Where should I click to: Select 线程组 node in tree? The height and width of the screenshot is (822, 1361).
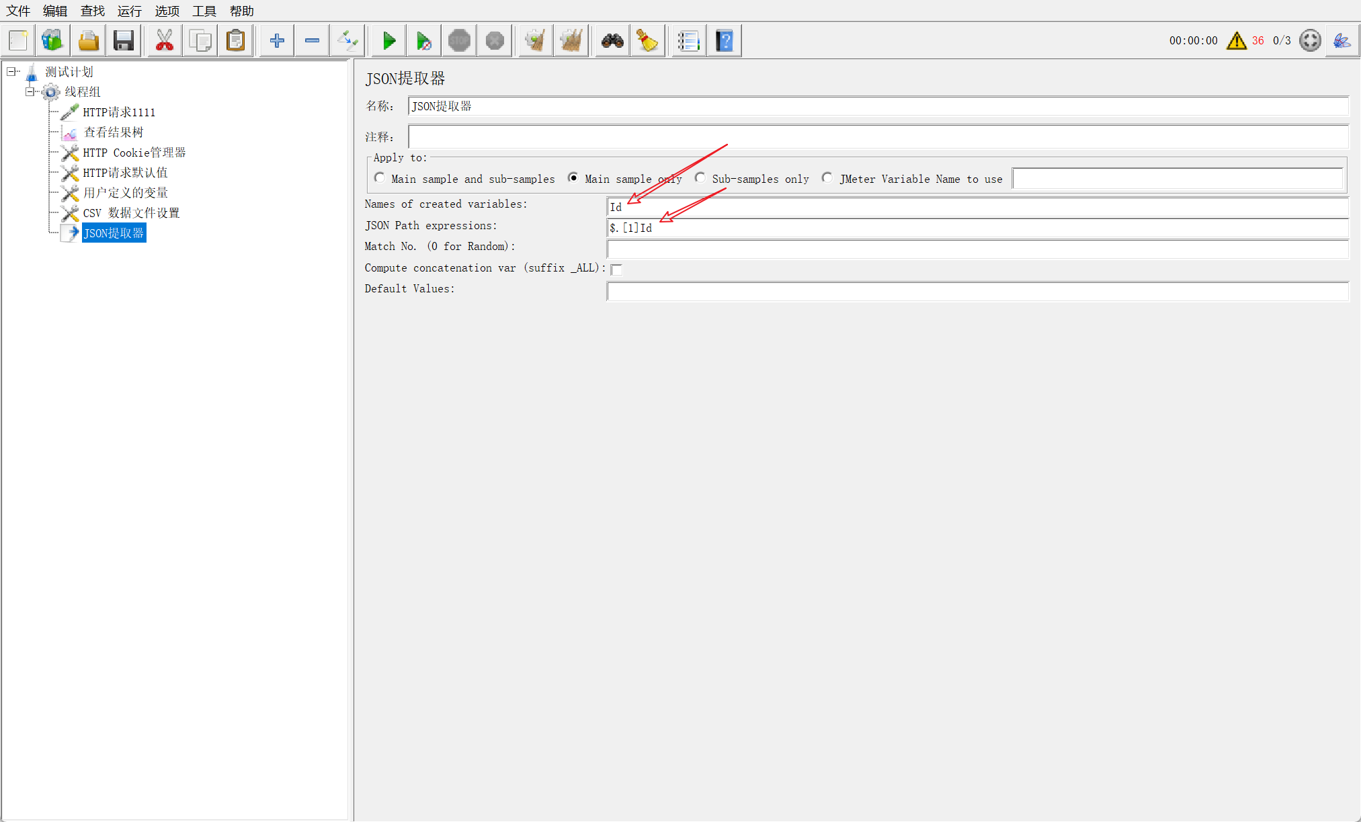pyautogui.click(x=83, y=91)
